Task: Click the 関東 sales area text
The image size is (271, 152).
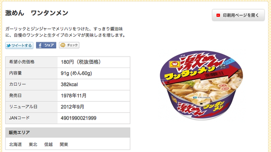Action: [64, 144]
